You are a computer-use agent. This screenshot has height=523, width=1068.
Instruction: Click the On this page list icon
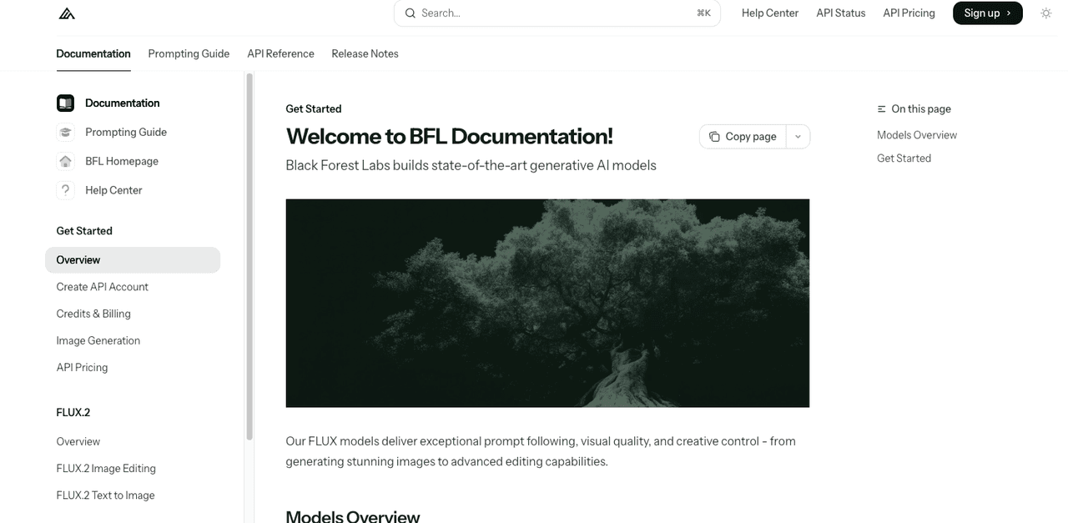(x=882, y=109)
